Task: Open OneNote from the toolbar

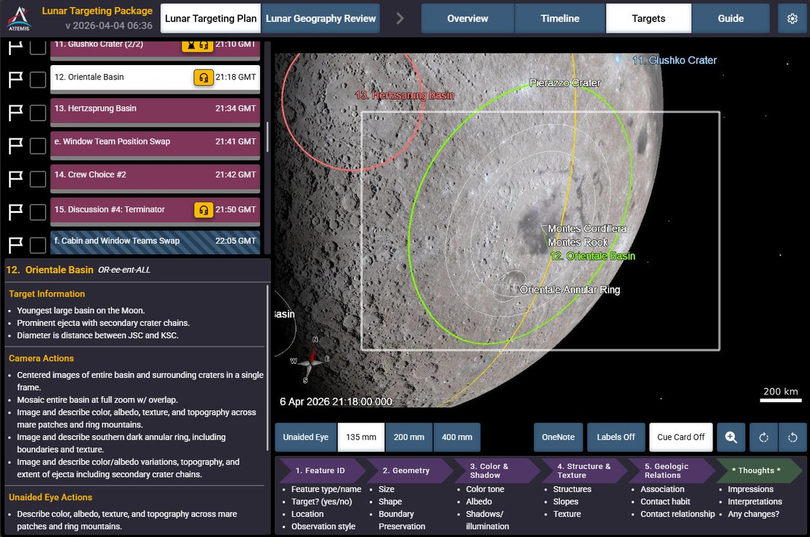Action: 558,437
